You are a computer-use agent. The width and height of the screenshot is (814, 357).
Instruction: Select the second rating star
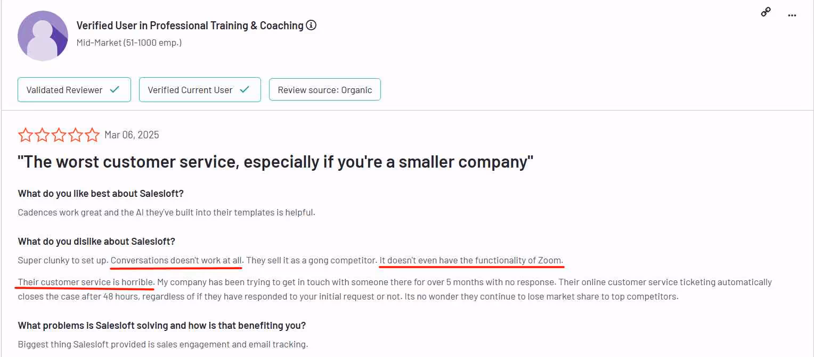point(43,135)
